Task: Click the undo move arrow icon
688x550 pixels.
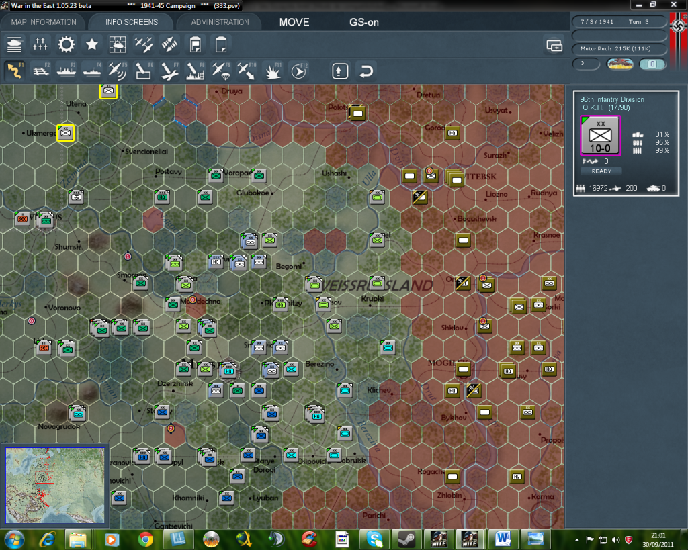Action: point(366,71)
